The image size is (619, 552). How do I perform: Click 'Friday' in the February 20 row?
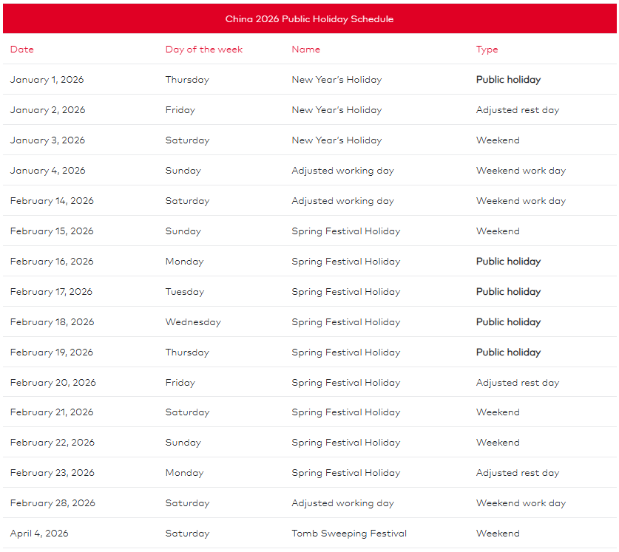coord(180,383)
